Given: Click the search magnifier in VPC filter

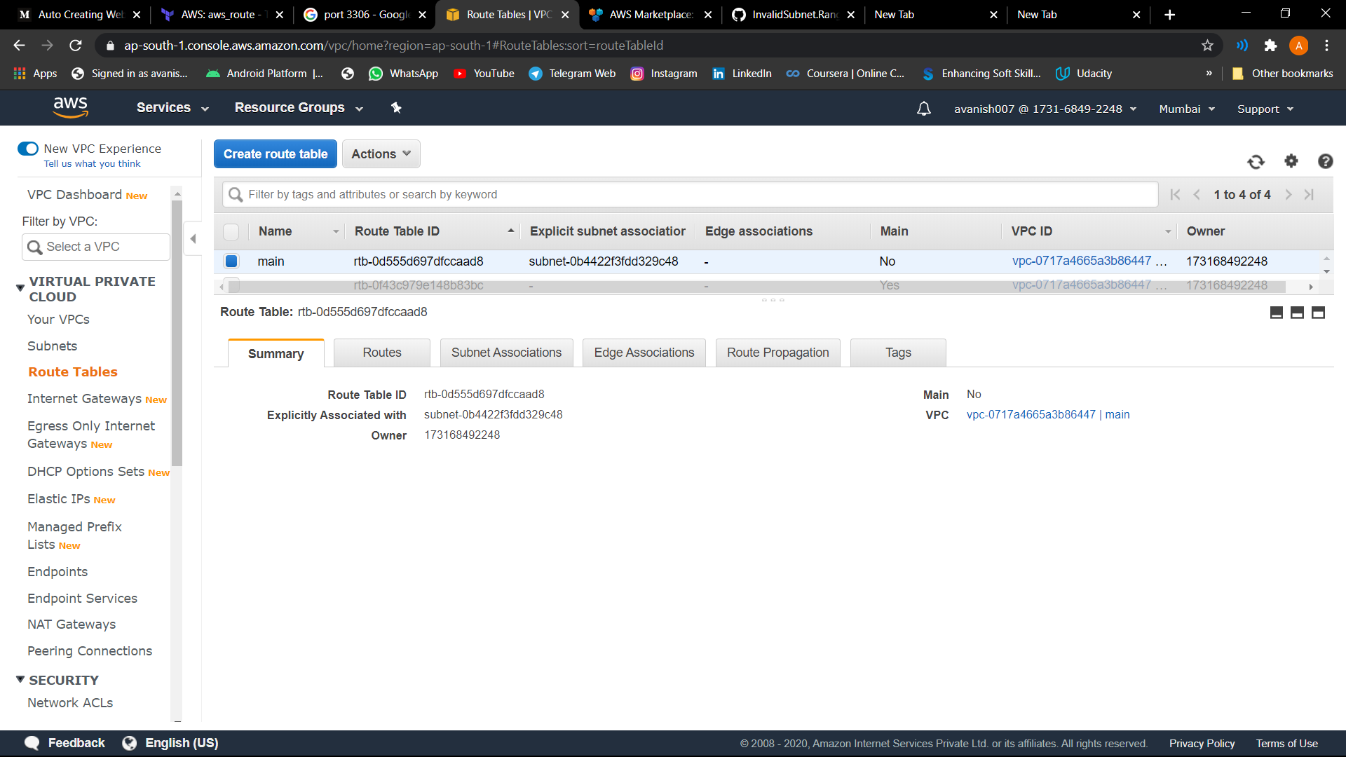Looking at the screenshot, I should [34, 247].
